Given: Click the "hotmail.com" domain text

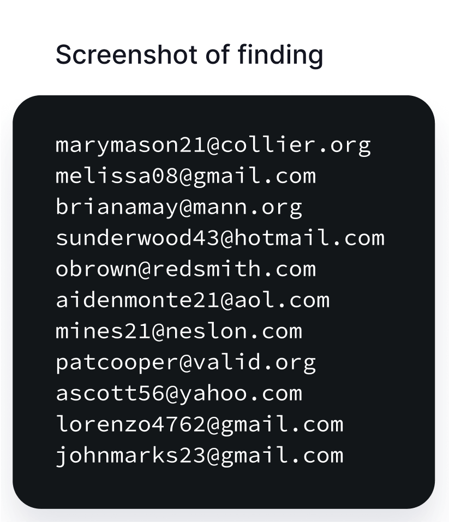Looking at the screenshot, I should coord(309,238).
